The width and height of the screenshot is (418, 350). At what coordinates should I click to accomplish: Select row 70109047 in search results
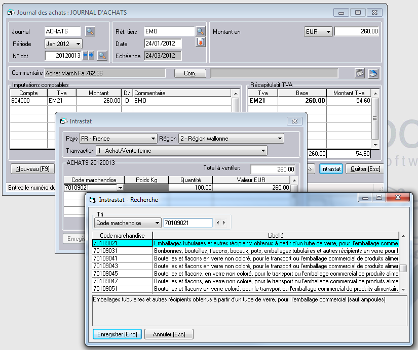tap(245, 281)
